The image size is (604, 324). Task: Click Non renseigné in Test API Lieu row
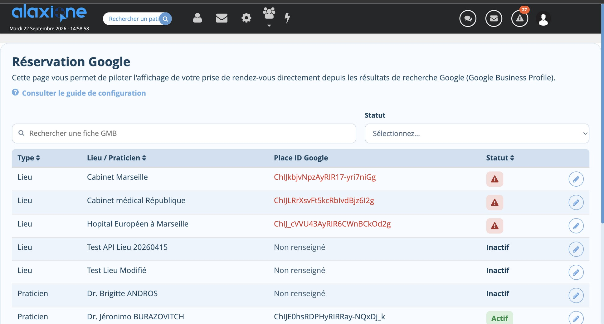(300, 247)
